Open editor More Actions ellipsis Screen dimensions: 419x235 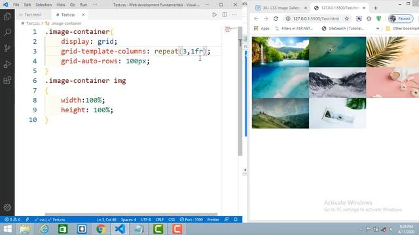[234, 14]
